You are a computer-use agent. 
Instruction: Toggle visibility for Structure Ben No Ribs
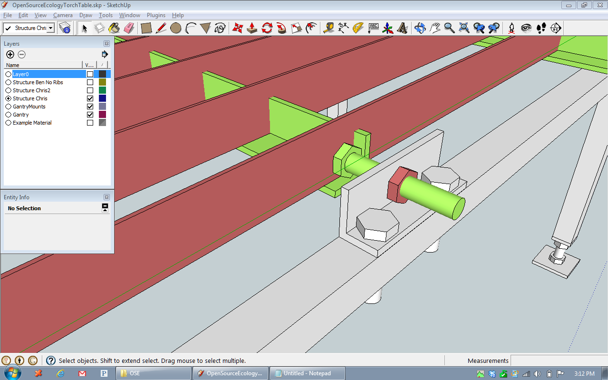(x=90, y=82)
